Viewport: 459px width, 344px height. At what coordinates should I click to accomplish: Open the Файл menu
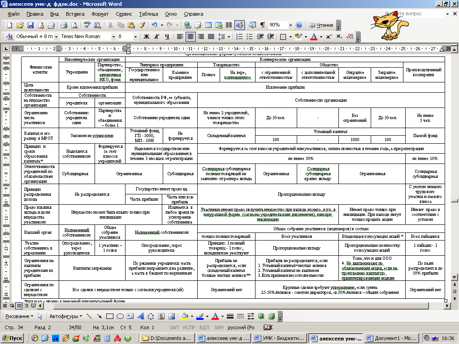pos(13,14)
